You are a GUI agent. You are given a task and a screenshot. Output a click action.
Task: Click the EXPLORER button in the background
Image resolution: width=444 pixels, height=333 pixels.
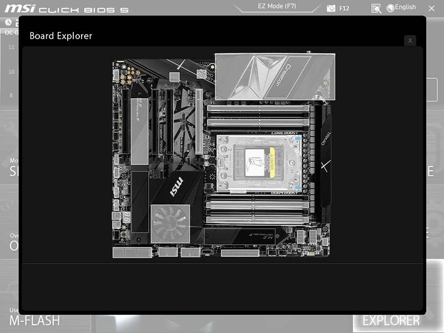pos(391,321)
